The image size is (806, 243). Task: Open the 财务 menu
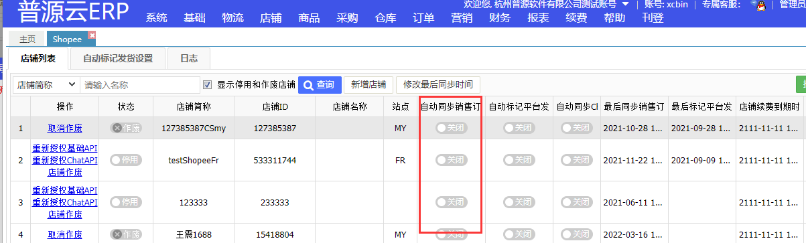(x=500, y=18)
